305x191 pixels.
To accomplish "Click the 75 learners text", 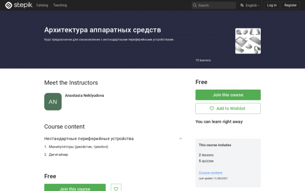I will [203, 61].
